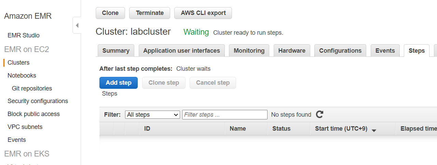This screenshot has width=437, height=165.
Task: Go to Security configurations
Action: 38,101
